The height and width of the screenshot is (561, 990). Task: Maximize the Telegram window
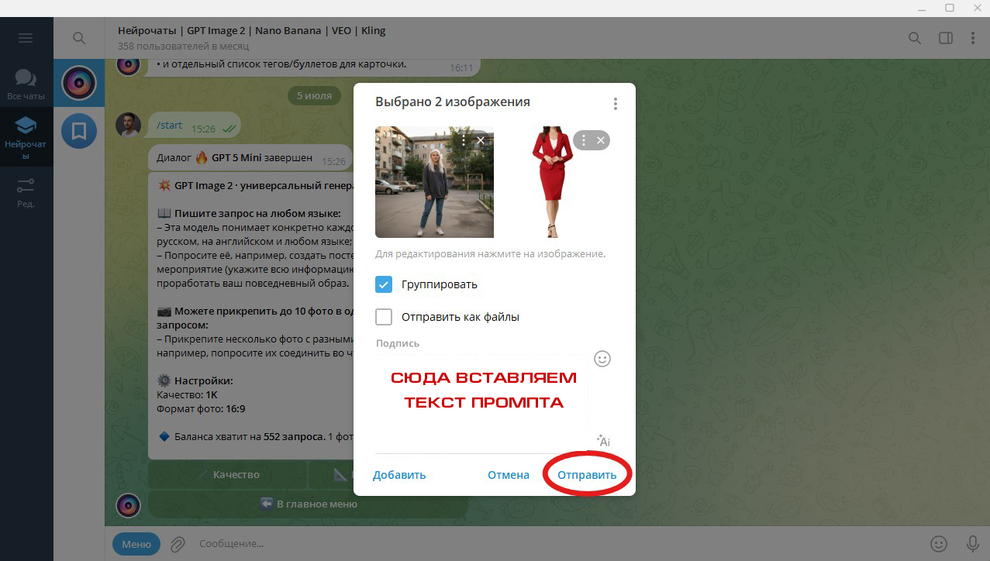949,8
